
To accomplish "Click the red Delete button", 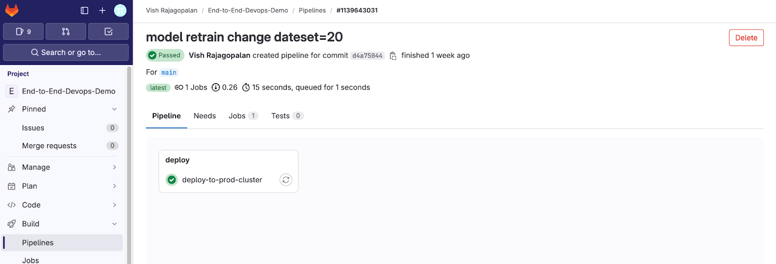I will pyautogui.click(x=746, y=38).
